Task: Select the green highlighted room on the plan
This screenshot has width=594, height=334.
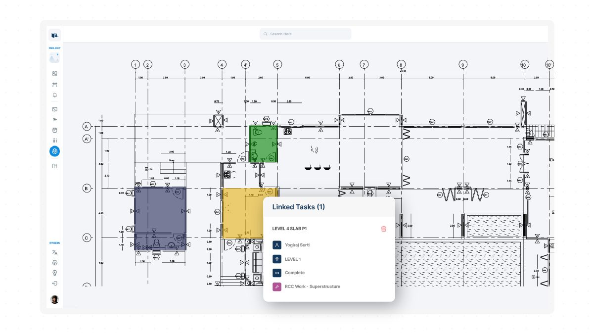Action: click(264, 144)
